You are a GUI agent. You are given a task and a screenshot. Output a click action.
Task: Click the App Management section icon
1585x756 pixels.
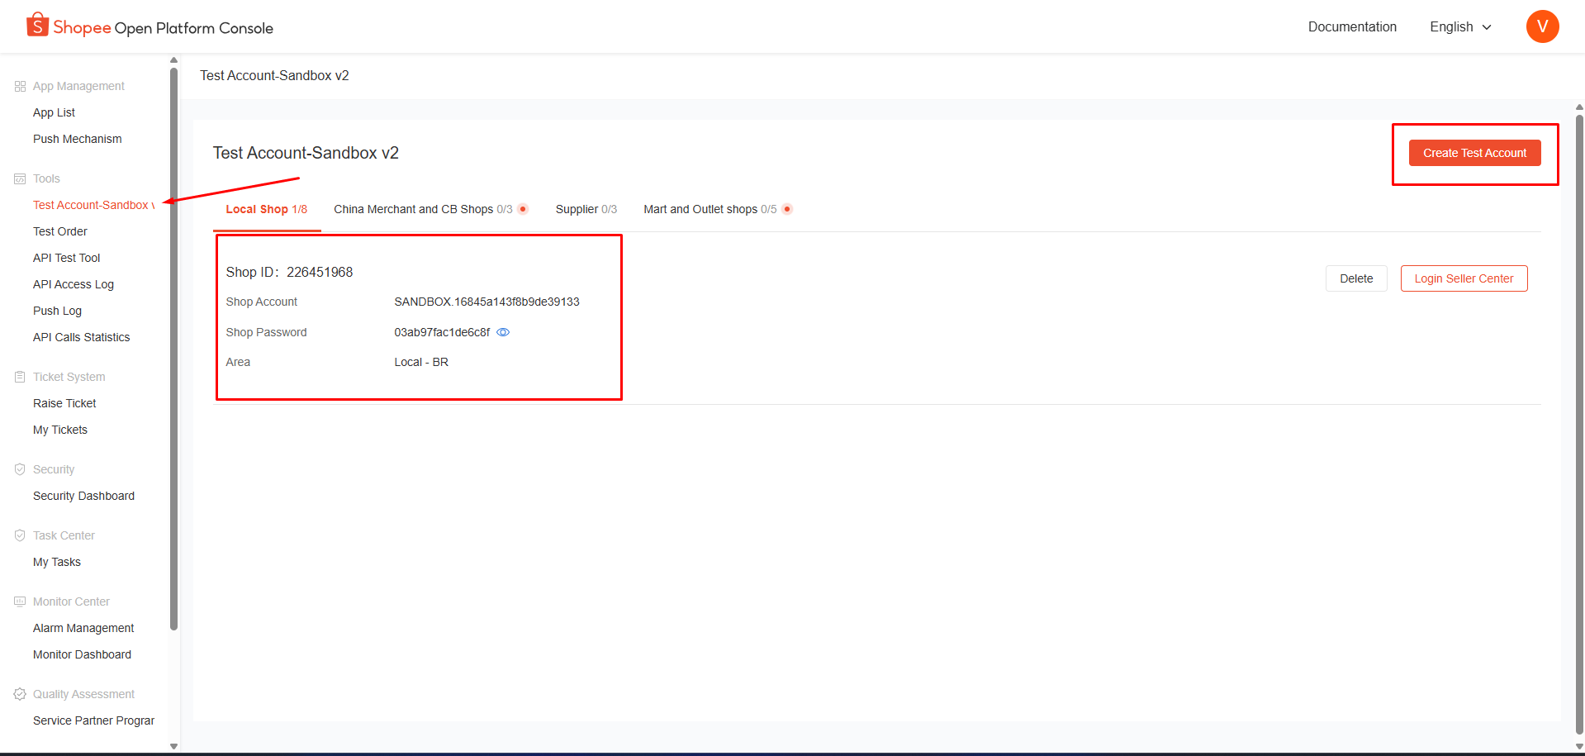(x=20, y=86)
